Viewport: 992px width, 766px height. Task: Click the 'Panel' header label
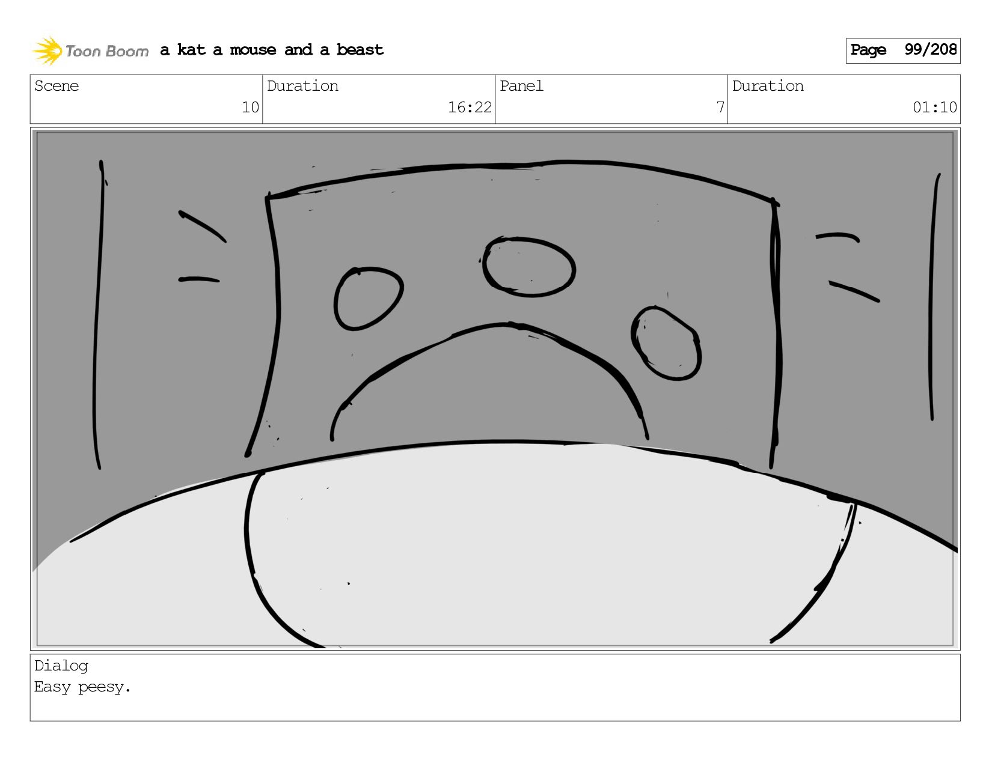[521, 86]
